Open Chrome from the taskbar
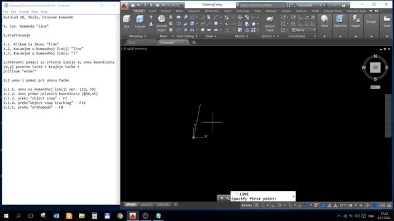 tap(120, 215)
